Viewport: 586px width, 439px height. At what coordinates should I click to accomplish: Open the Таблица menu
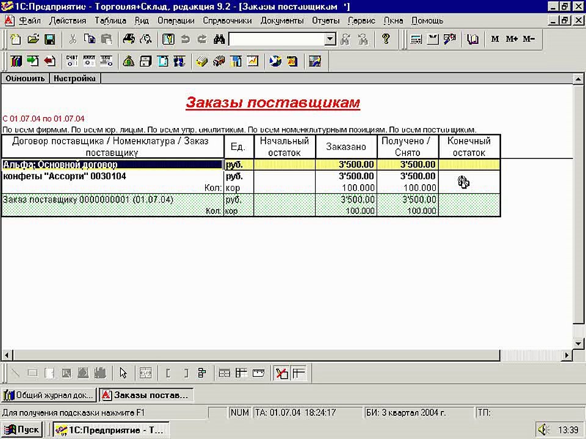(110, 21)
